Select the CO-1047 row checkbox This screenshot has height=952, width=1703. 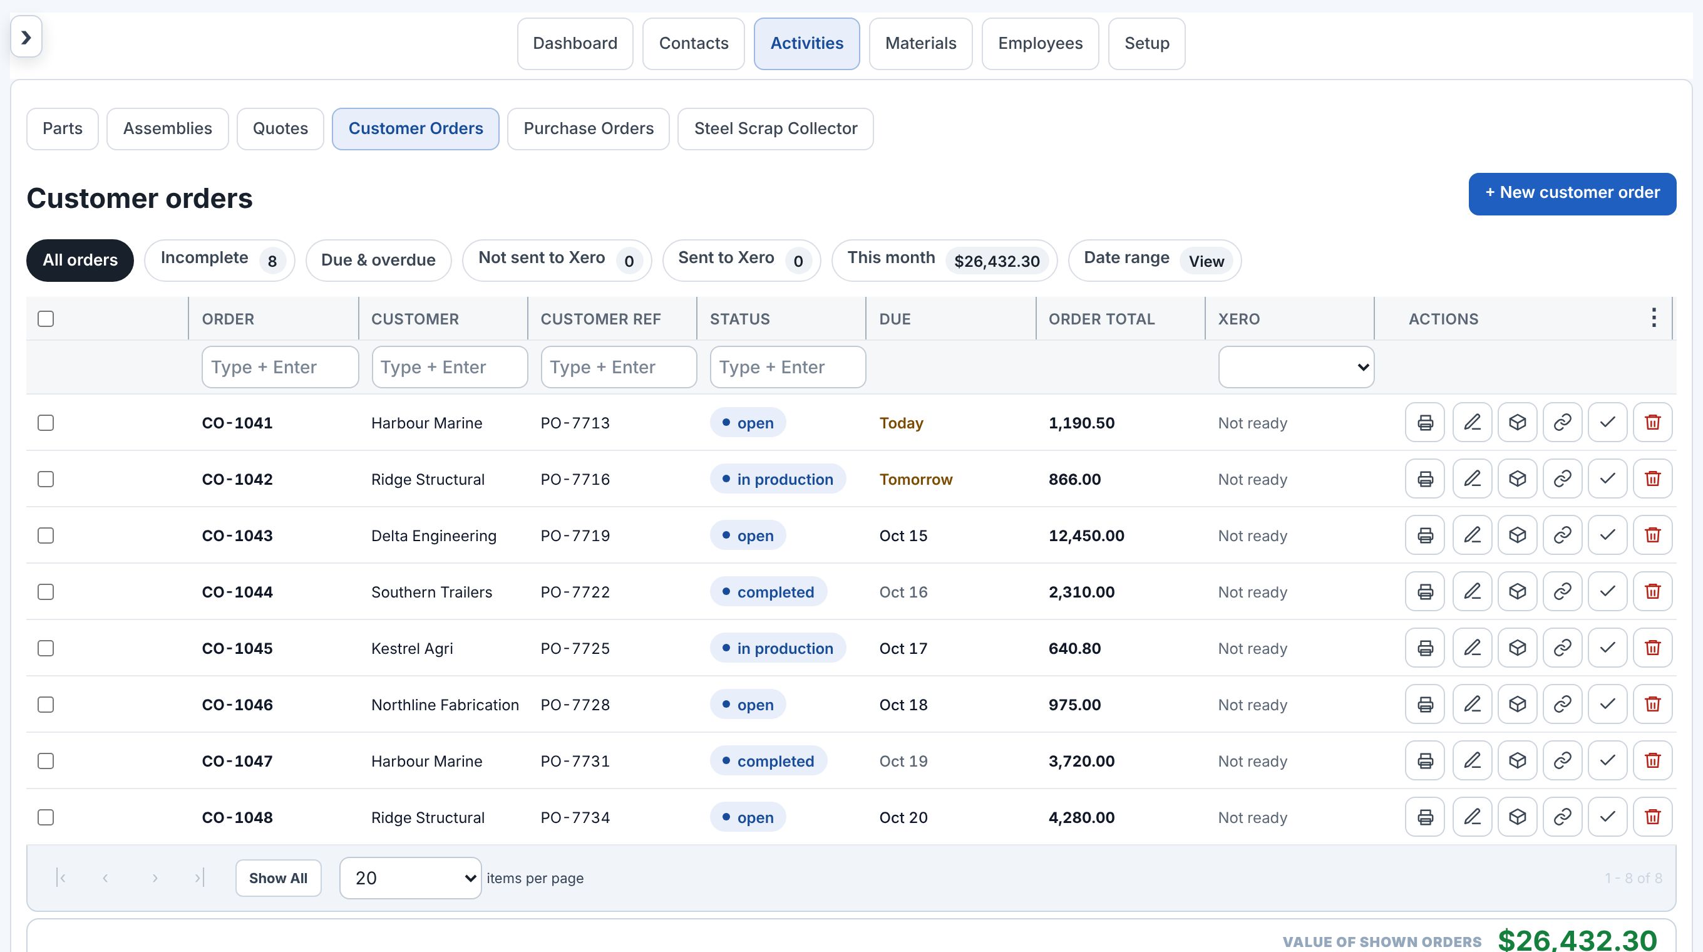[46, 760]
